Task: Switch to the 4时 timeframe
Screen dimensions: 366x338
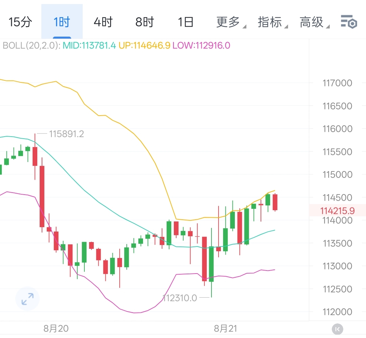Action: click(x=103, y=22)
